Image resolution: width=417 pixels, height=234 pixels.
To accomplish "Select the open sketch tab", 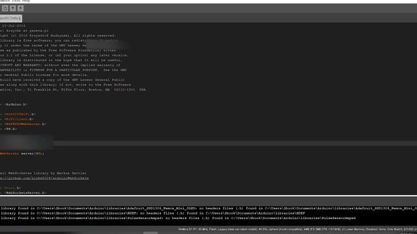I will (x=10, y=18).
